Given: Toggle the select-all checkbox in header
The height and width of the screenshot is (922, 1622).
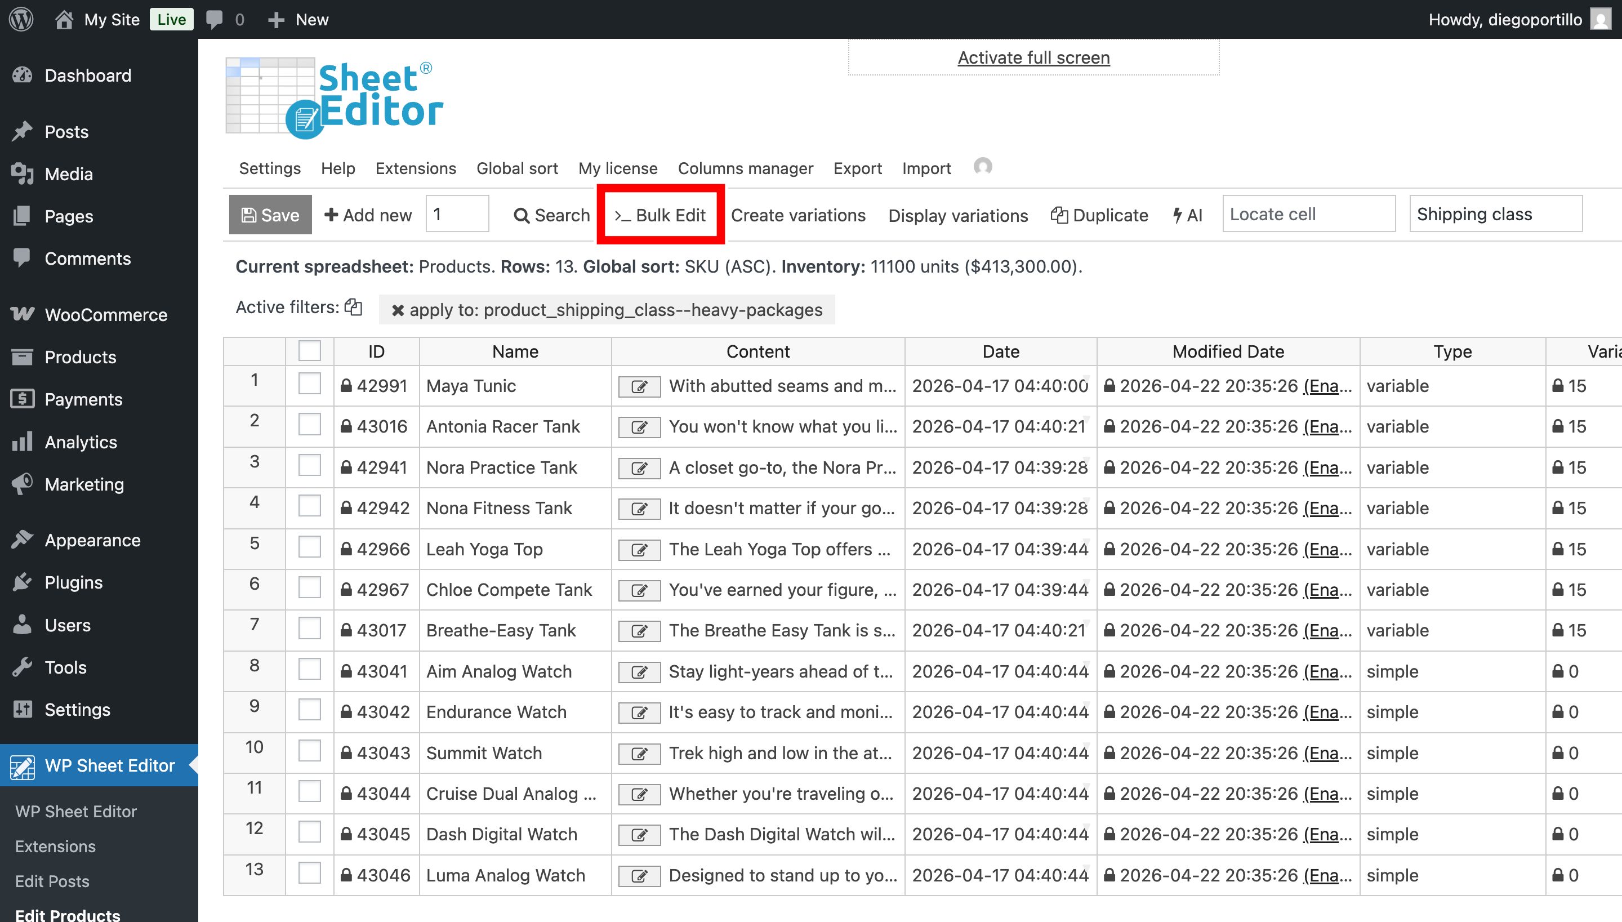Looking at the screenshot, I should pos(310,351).
